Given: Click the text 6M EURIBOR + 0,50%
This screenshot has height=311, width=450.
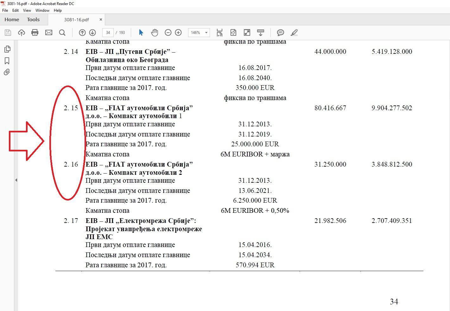Looking at the screenshot, I should [255, 211].
